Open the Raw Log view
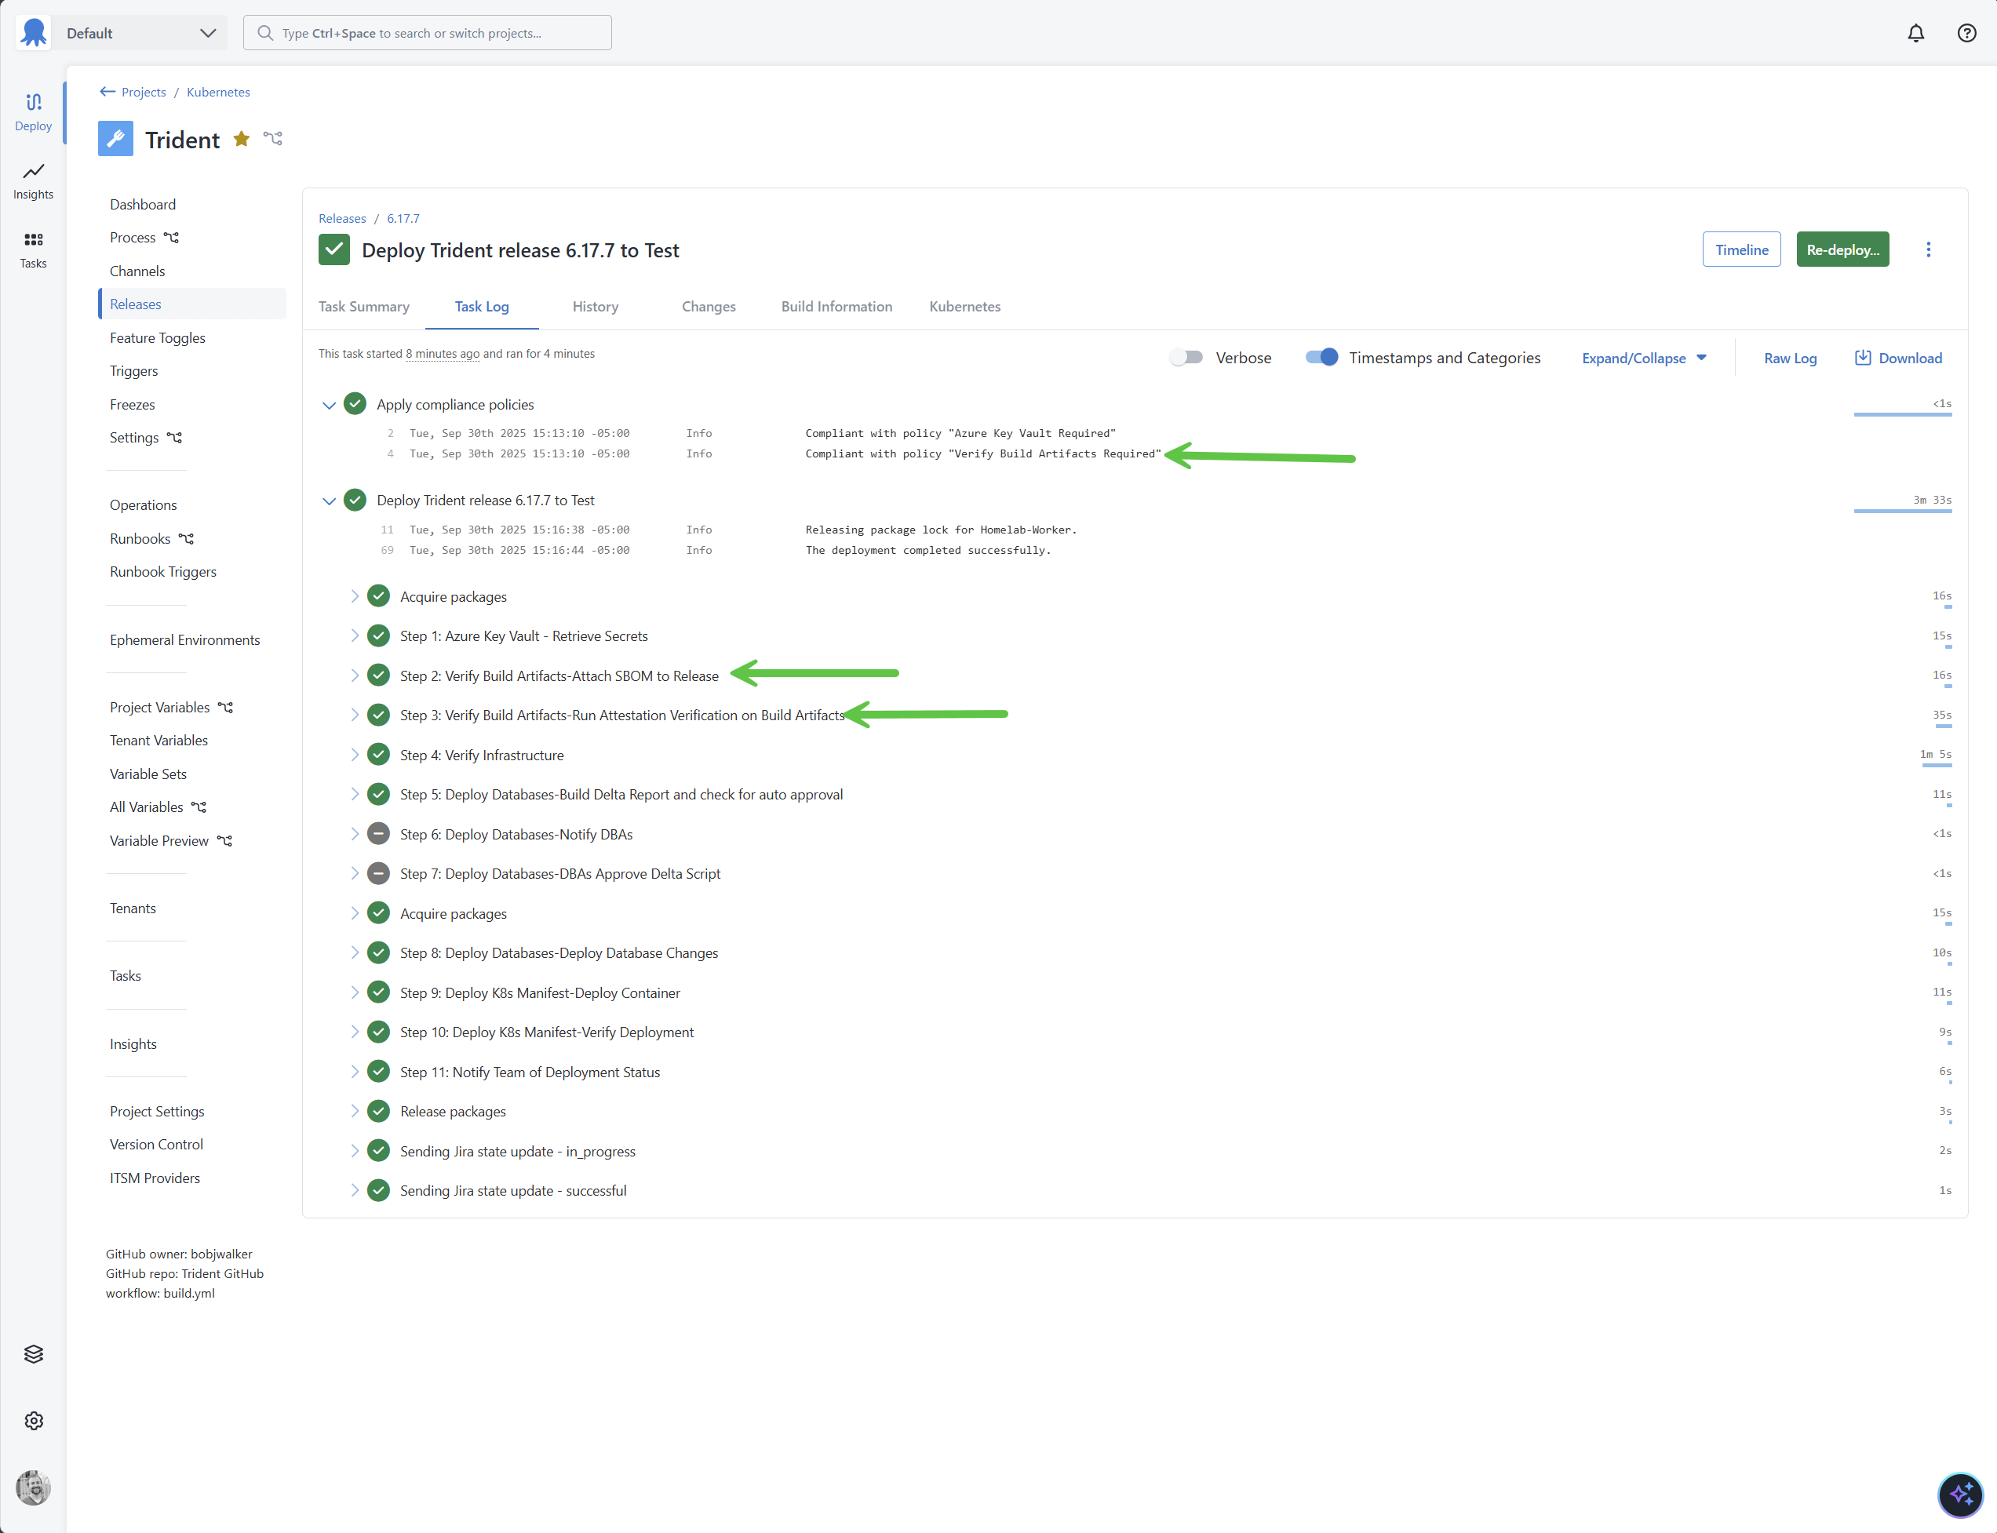This screenshot has height=1533, width=1997. 1790,358
